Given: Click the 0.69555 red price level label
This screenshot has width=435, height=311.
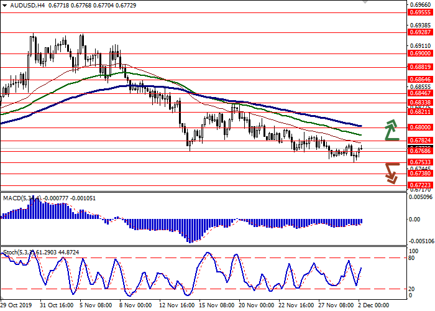Looking at the screenshot, I should (419, 12).
